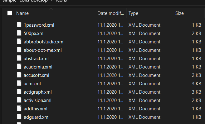205x124 pixels.
Task: Select the file named abstract.xml
Action: coord(36,59)
